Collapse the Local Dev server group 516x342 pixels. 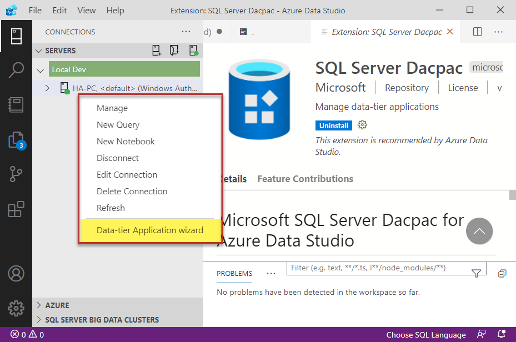point(41,70)
